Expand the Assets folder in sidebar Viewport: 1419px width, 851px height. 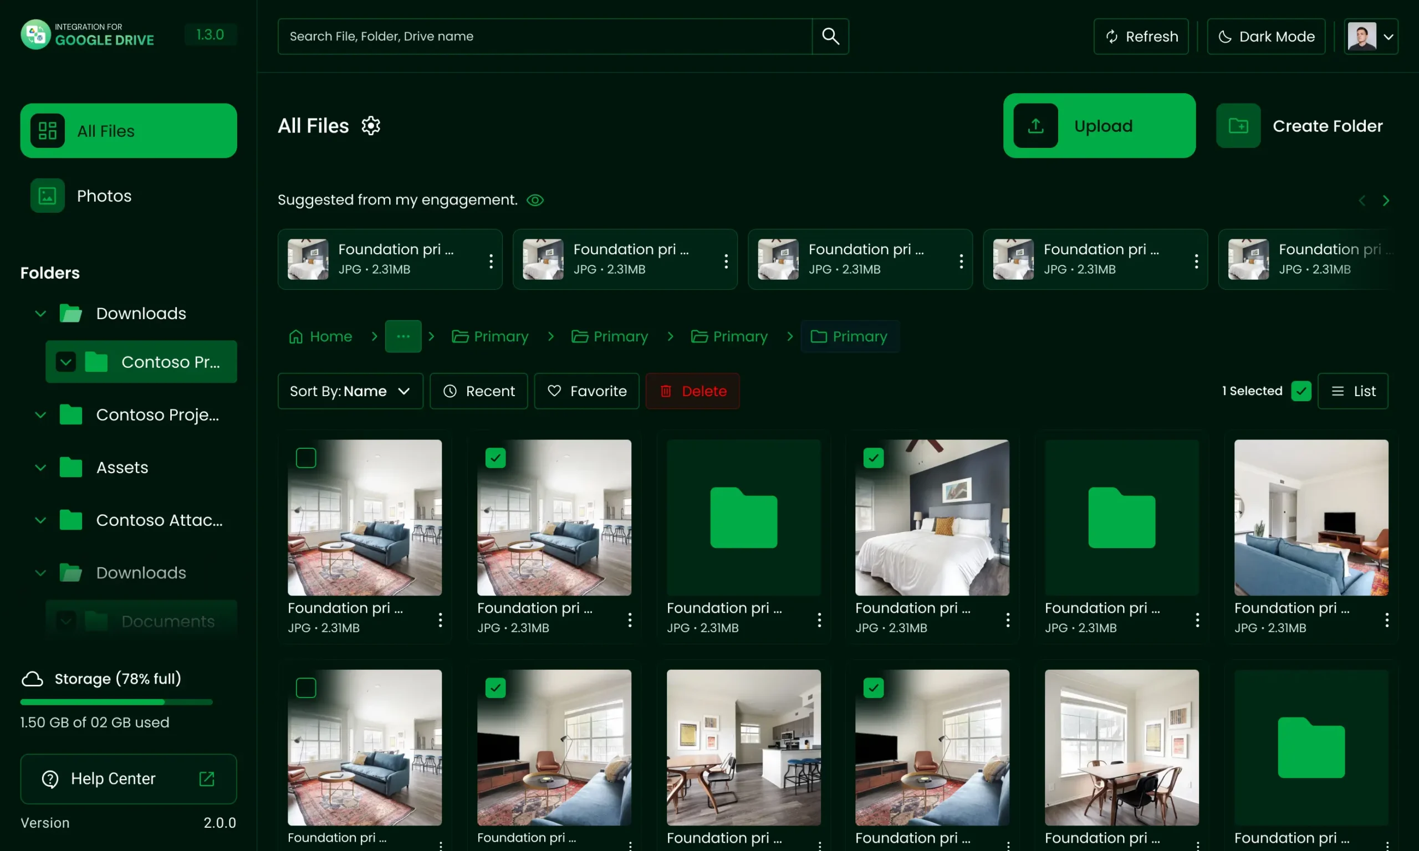(39, 468)
